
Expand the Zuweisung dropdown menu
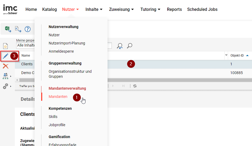[121, 10]
